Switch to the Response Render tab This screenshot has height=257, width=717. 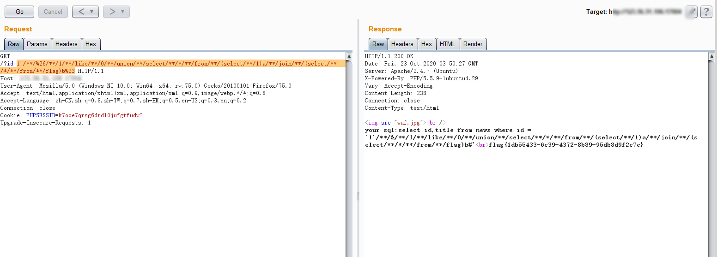point(473,44)
